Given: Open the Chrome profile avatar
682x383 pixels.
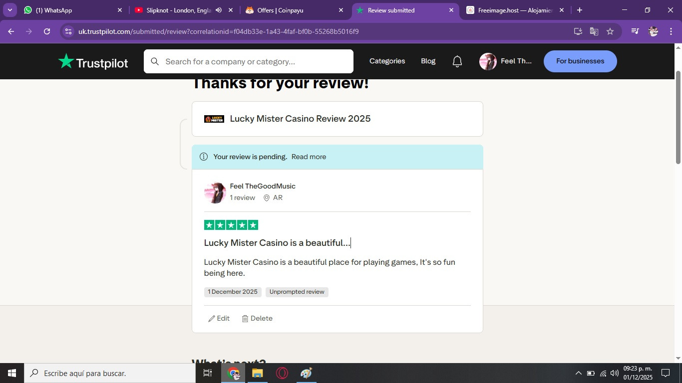Looking at the screenshot, I should (653, 31).
